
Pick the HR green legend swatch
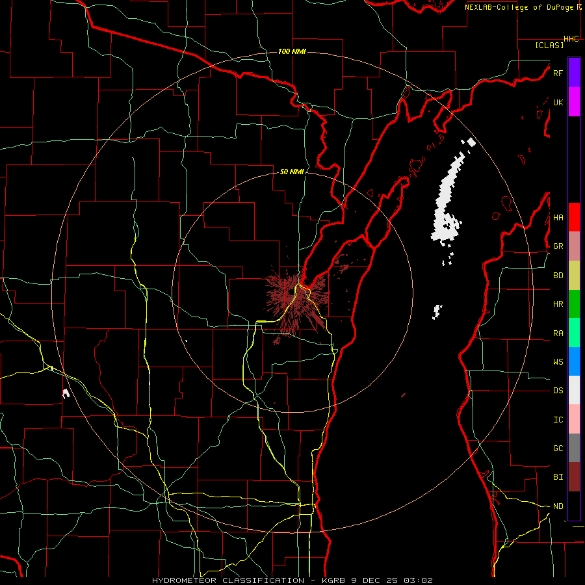tap(574, 304)
